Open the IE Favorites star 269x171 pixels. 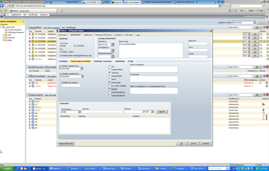[1, 11]
